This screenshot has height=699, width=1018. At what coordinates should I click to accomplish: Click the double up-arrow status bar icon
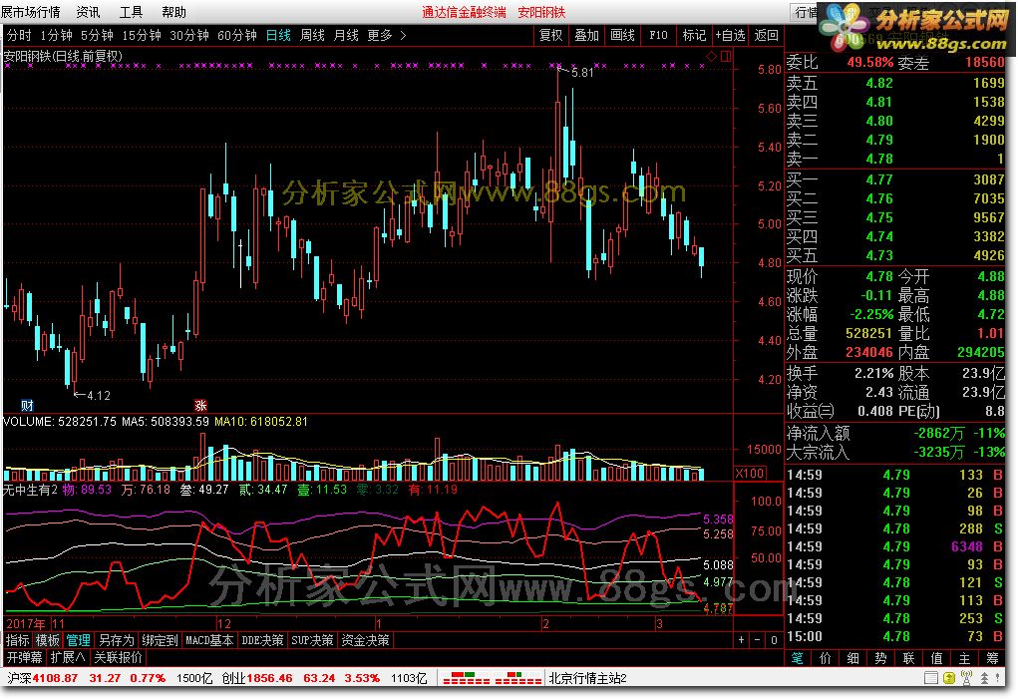click(x=984, y=678)
